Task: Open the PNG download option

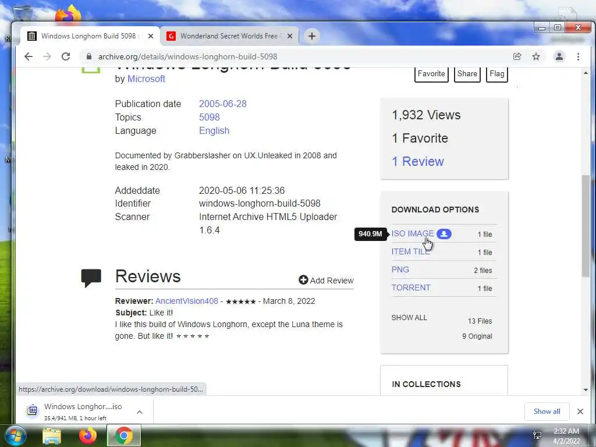Action: (x=400, y=269)
